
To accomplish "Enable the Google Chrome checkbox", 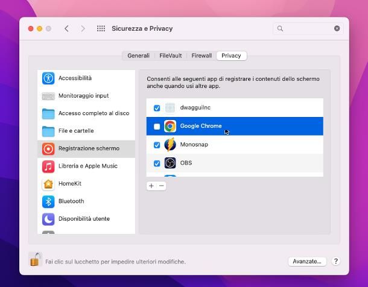I will click(157, 127).
